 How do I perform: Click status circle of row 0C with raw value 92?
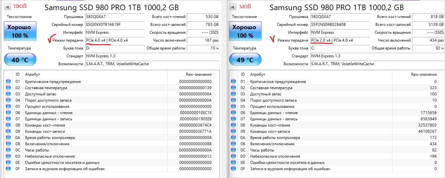(x=233, y=150)
